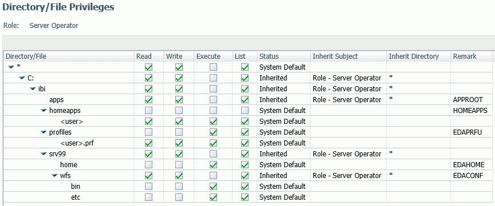
Task: Toggle Execute checkbox for * row
Action: (x=213, y=67)
